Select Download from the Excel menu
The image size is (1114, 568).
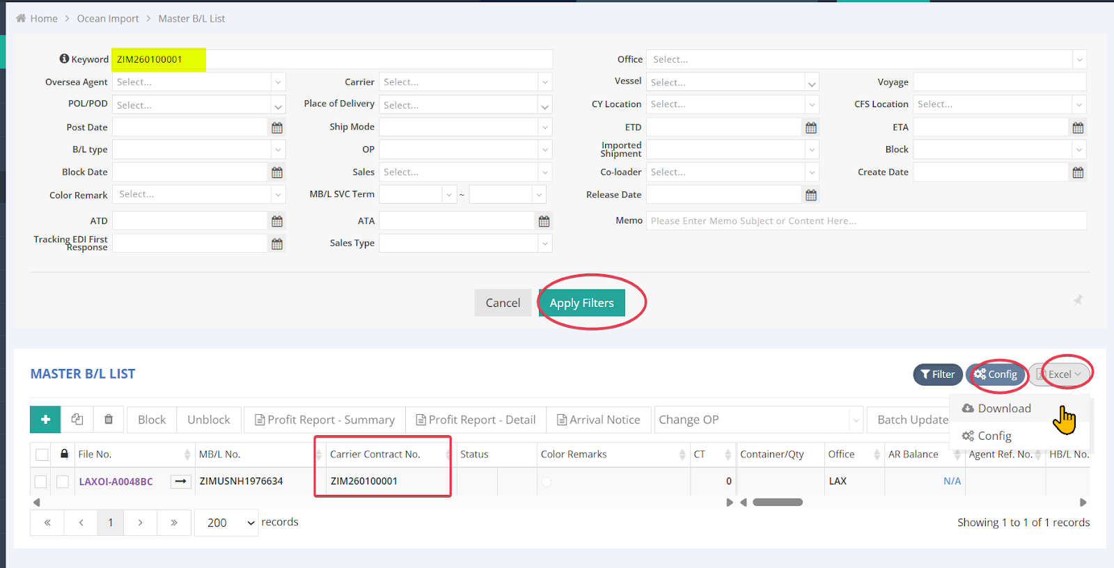(x=1004, y=409)
